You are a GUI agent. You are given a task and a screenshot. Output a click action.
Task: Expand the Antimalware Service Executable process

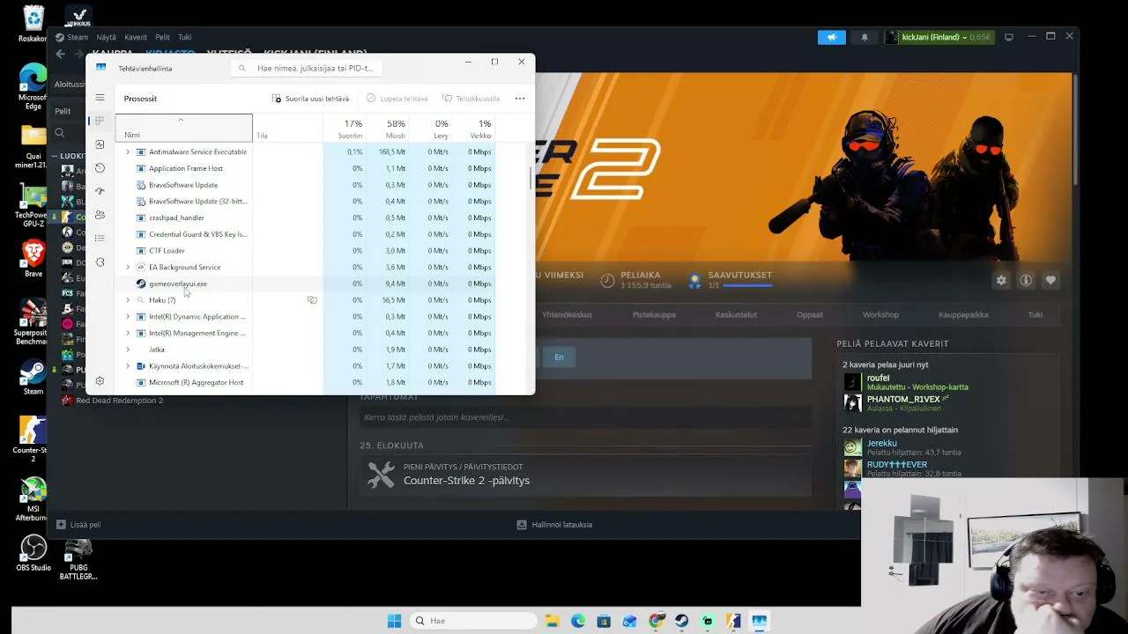tap(128, 152)
